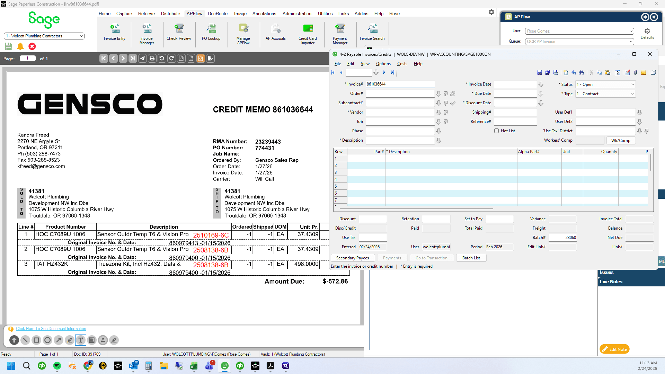Image resolution: width=665 pixels, height=374 pixels.
Task: Expand the AP Flow User dropdown
Action: pos(631,31)
